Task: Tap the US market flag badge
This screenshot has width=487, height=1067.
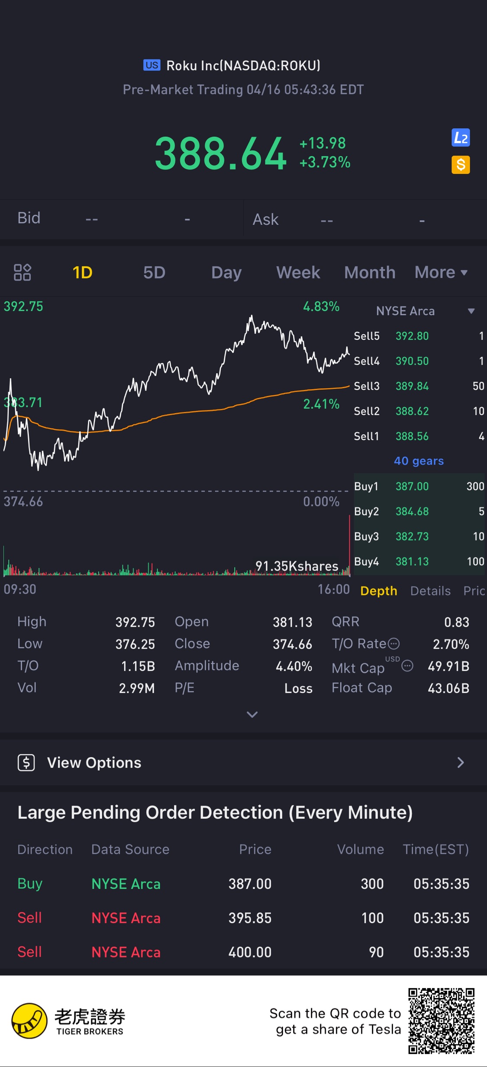Action: (152, 65)
